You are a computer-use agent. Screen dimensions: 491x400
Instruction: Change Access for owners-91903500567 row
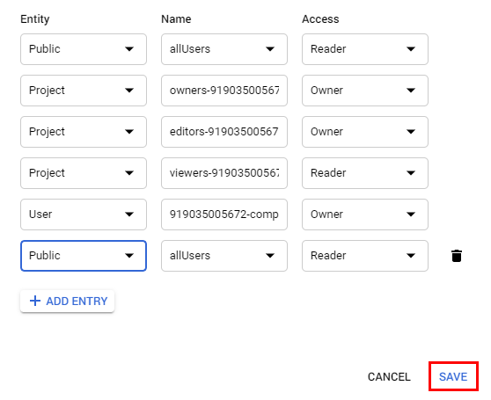pos(365,91)
